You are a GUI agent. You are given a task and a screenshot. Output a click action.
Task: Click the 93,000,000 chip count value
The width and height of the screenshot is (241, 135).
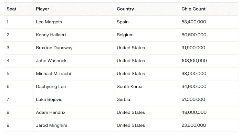(194, 74)
